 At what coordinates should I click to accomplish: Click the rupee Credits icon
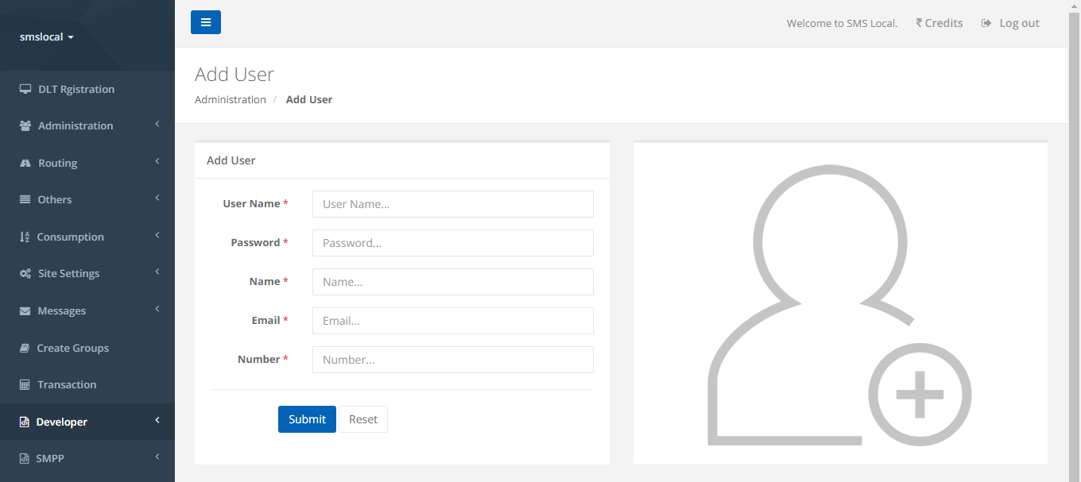(x=919, y=23)
